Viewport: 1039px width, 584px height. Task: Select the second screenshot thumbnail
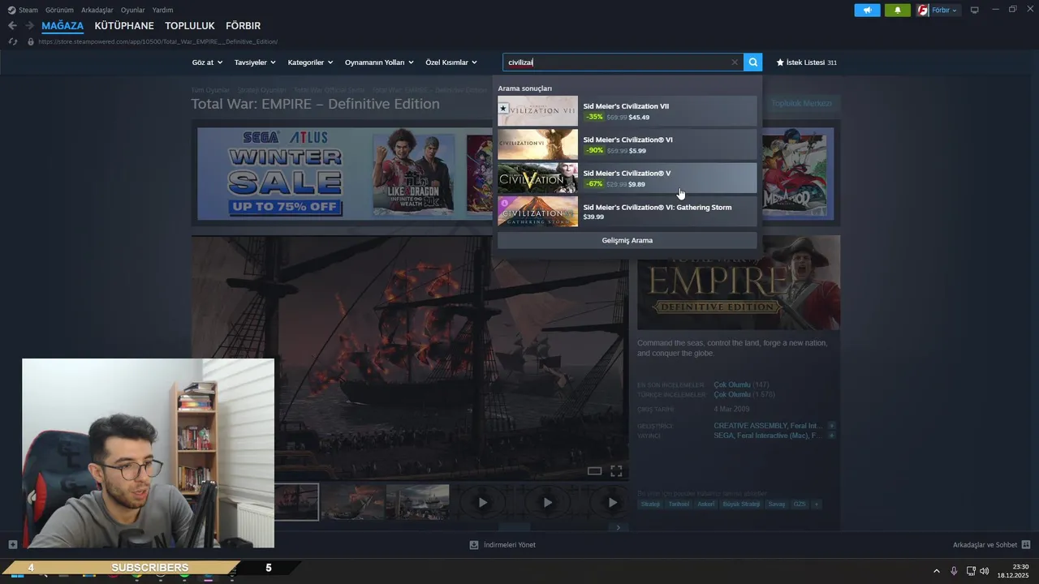[x=352, y=502]
